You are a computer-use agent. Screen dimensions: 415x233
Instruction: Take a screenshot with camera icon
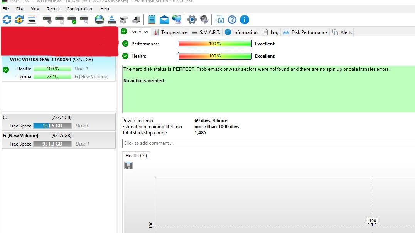[x=219, y=20]
